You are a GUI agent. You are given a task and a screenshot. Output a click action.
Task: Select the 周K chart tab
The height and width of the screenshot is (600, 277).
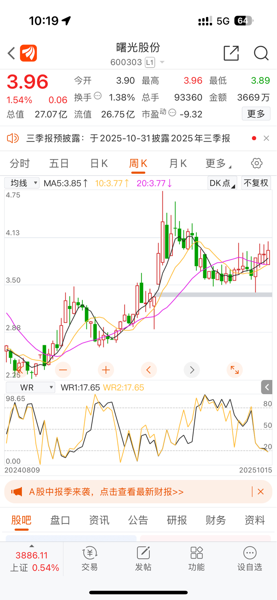point(138,164)
